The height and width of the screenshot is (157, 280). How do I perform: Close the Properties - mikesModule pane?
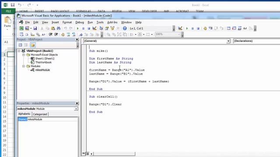77,103
